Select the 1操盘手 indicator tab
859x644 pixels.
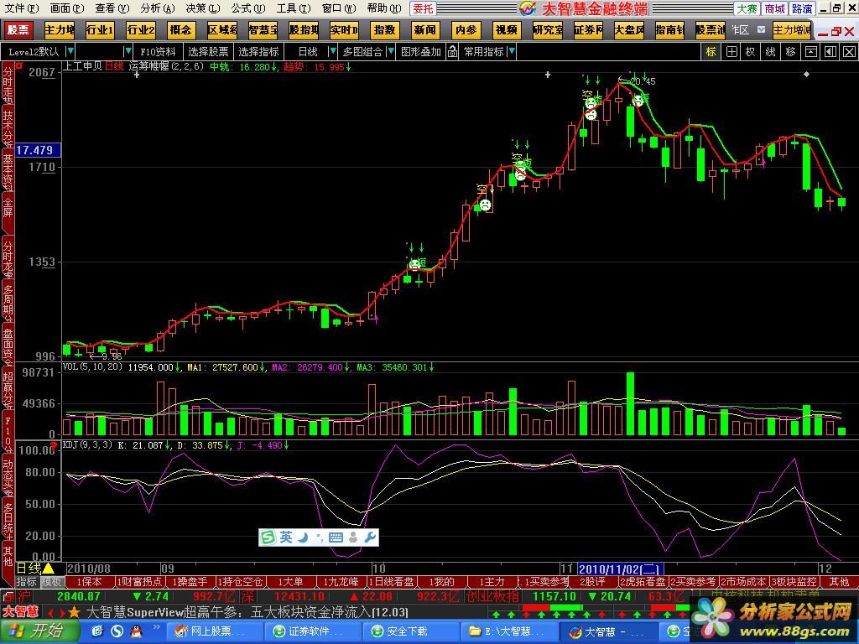pos(190,582)
